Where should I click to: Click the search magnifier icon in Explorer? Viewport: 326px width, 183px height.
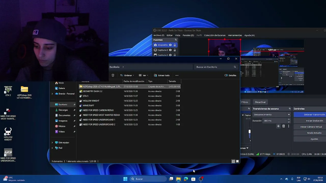235,67
